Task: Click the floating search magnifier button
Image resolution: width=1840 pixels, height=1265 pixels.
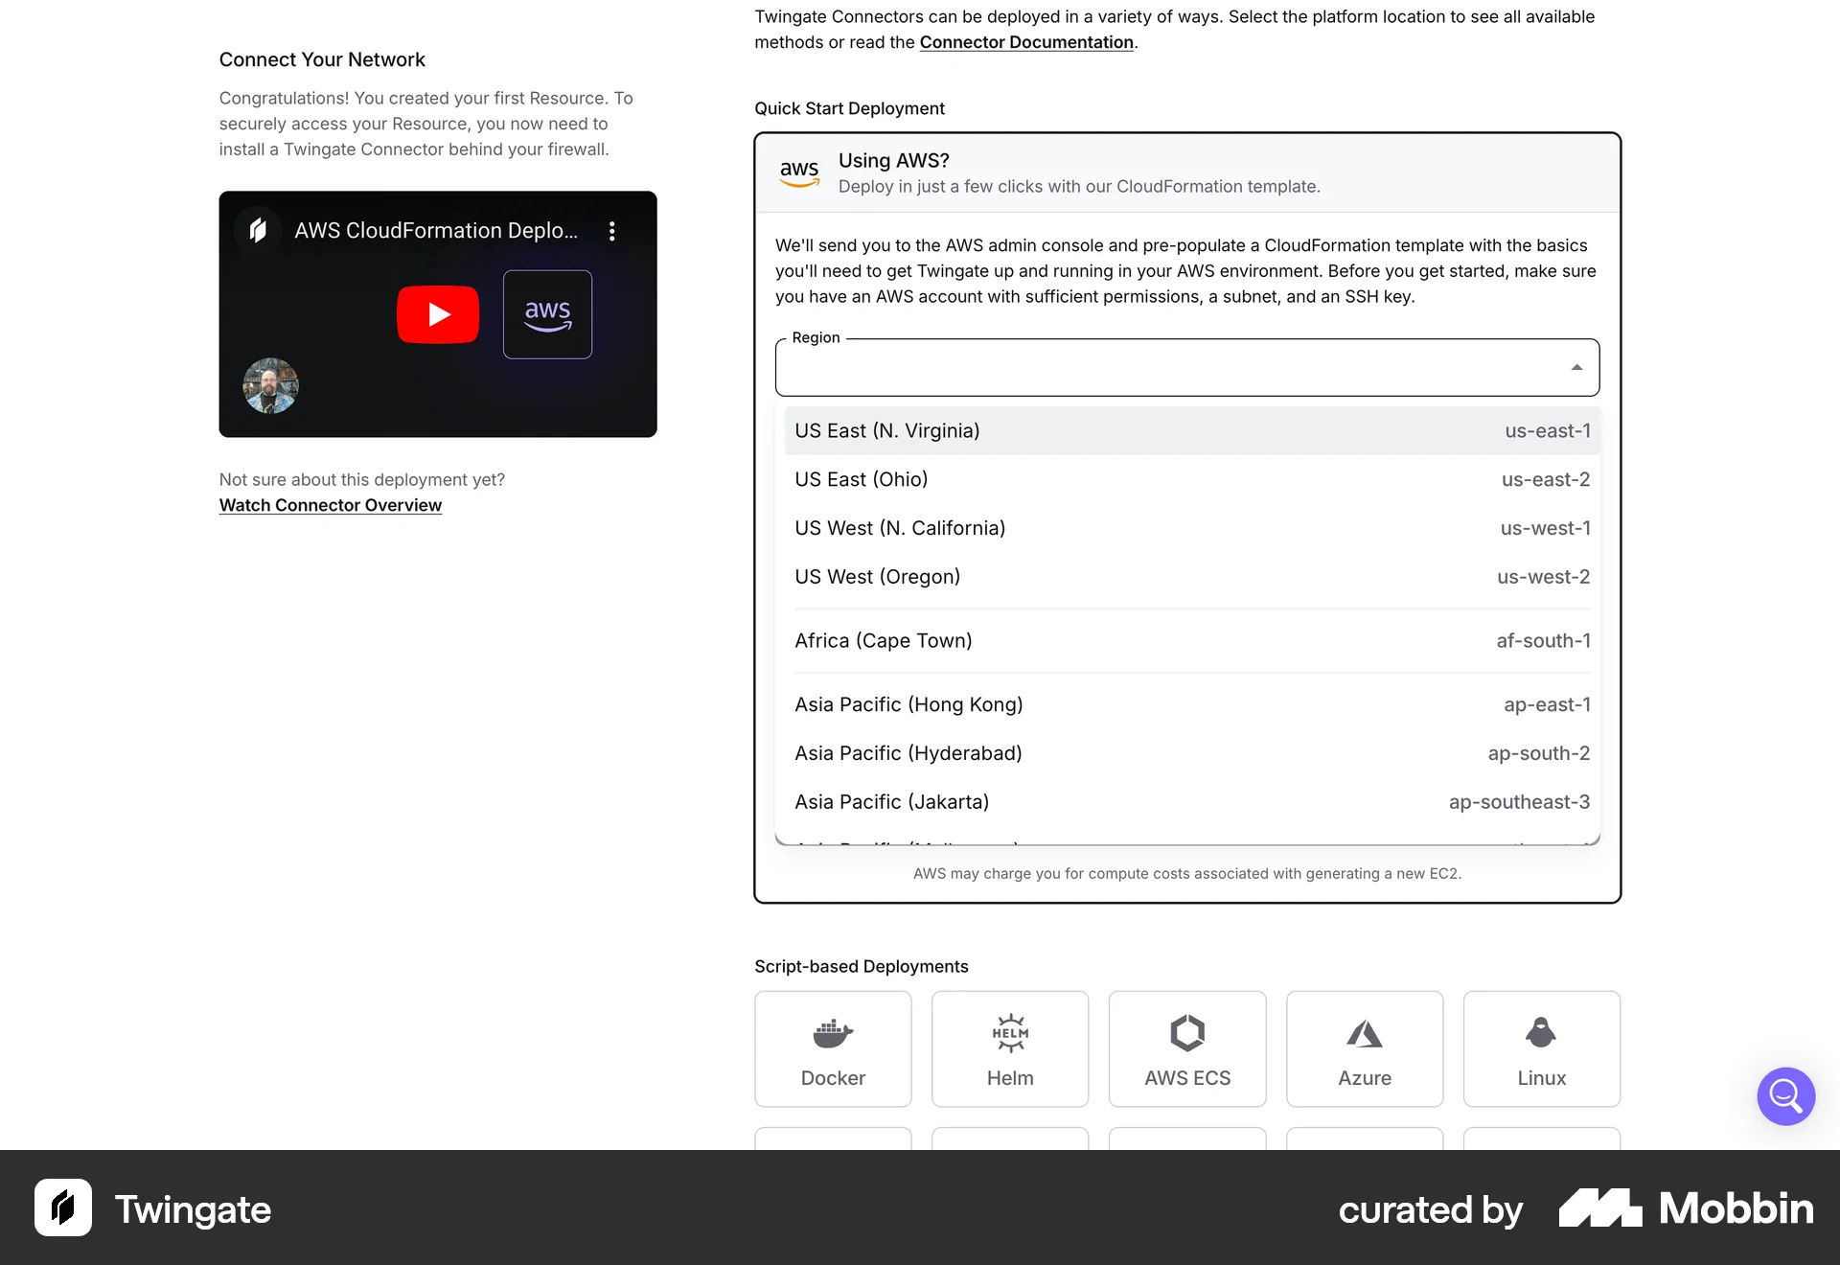Action: [1784, 1095]
